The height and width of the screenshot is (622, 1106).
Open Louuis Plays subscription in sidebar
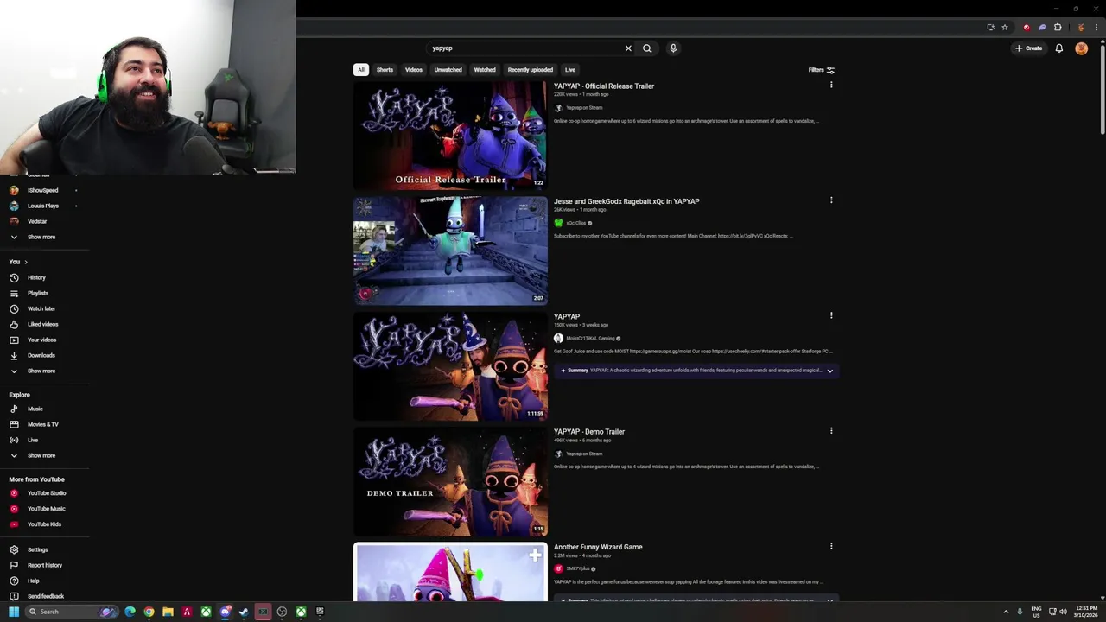(x=42, y=206)
